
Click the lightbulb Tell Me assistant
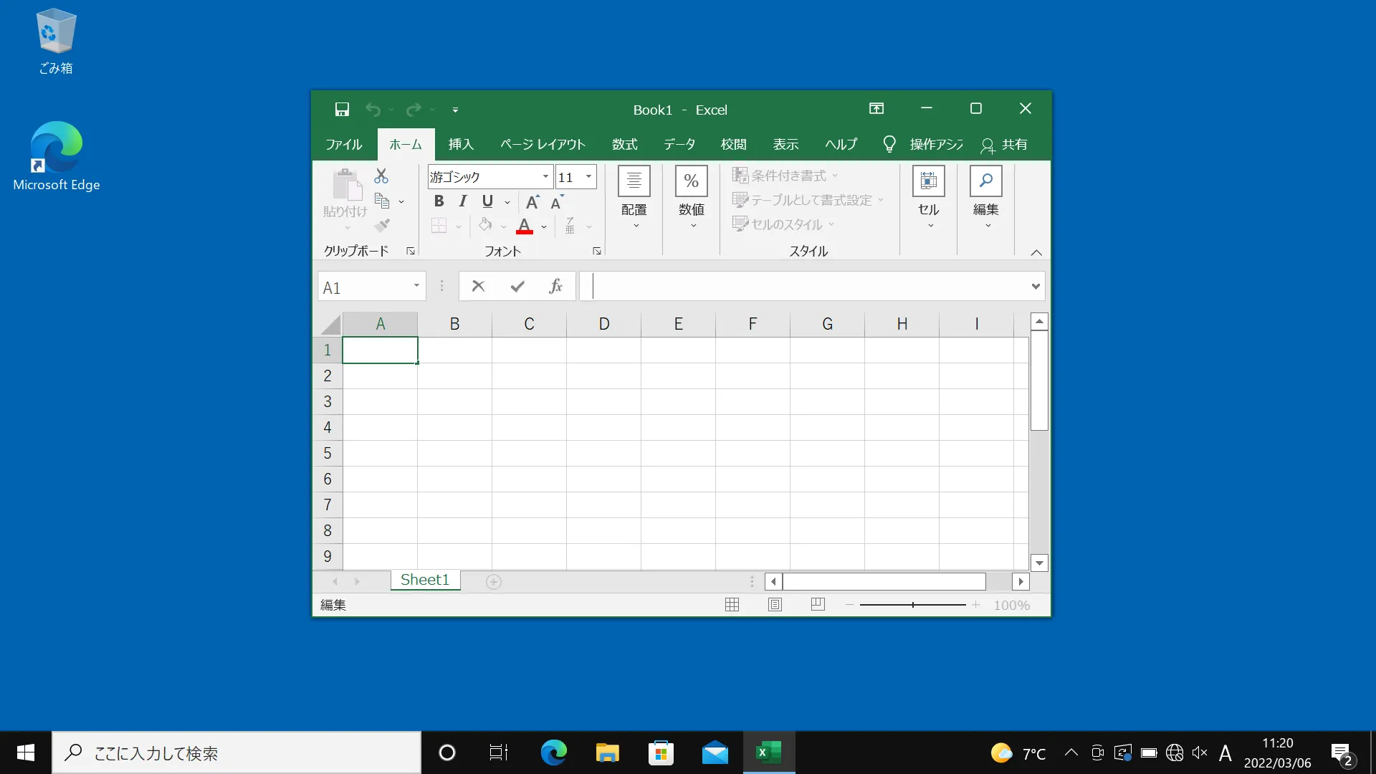[889, 145]
